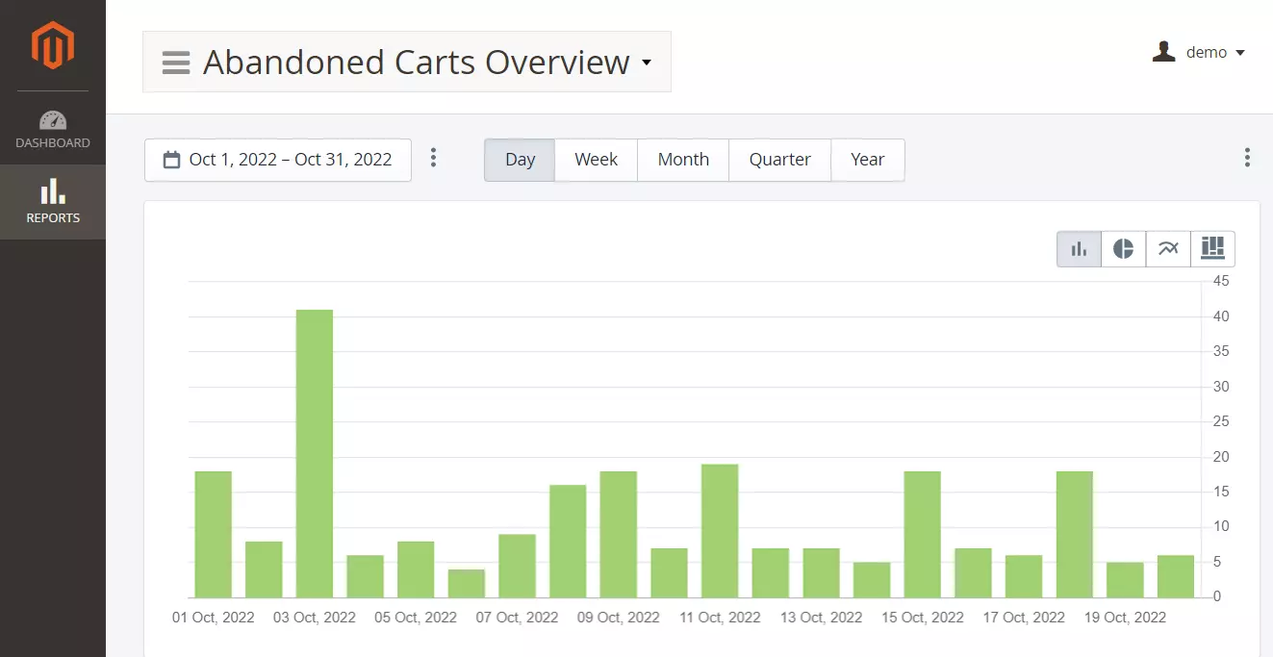The image size is (1273, 657).
Task: Click the Magento logo icon
Action: pos(52,45)
